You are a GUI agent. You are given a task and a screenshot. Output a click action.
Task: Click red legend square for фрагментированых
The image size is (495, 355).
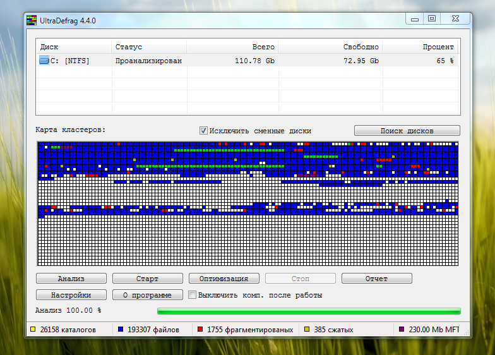[x=200, y=329]
